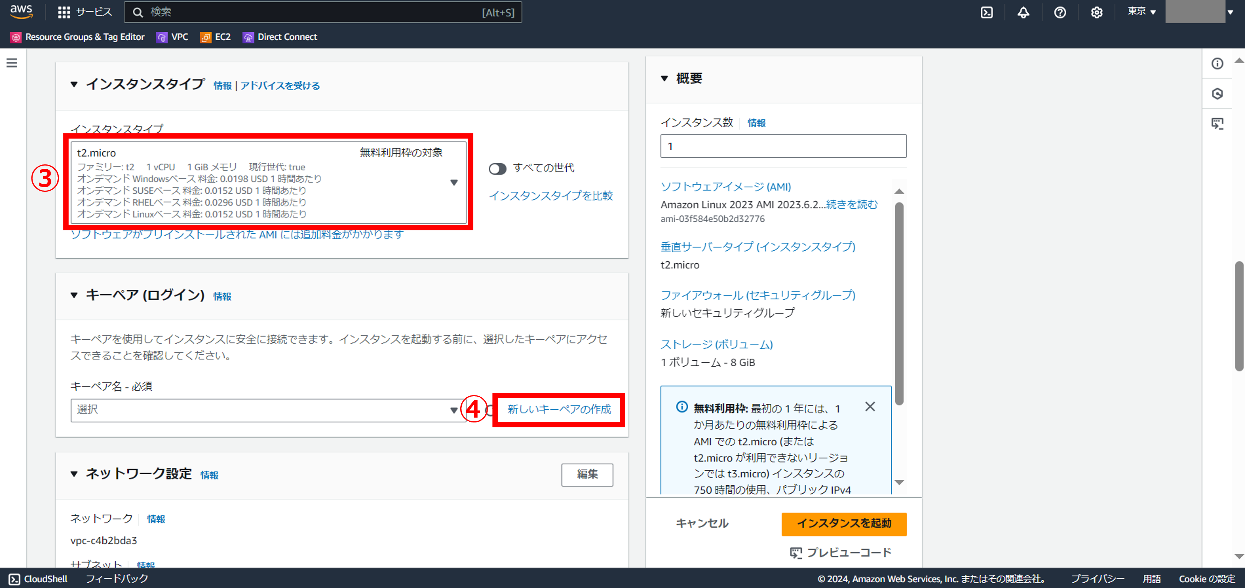
Task: Go to EC2 service shortcut
Action: pyautogui.click(x=215, y=37)
